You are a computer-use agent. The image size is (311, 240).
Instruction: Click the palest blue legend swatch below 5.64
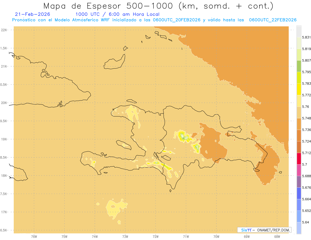coord(299,228)
